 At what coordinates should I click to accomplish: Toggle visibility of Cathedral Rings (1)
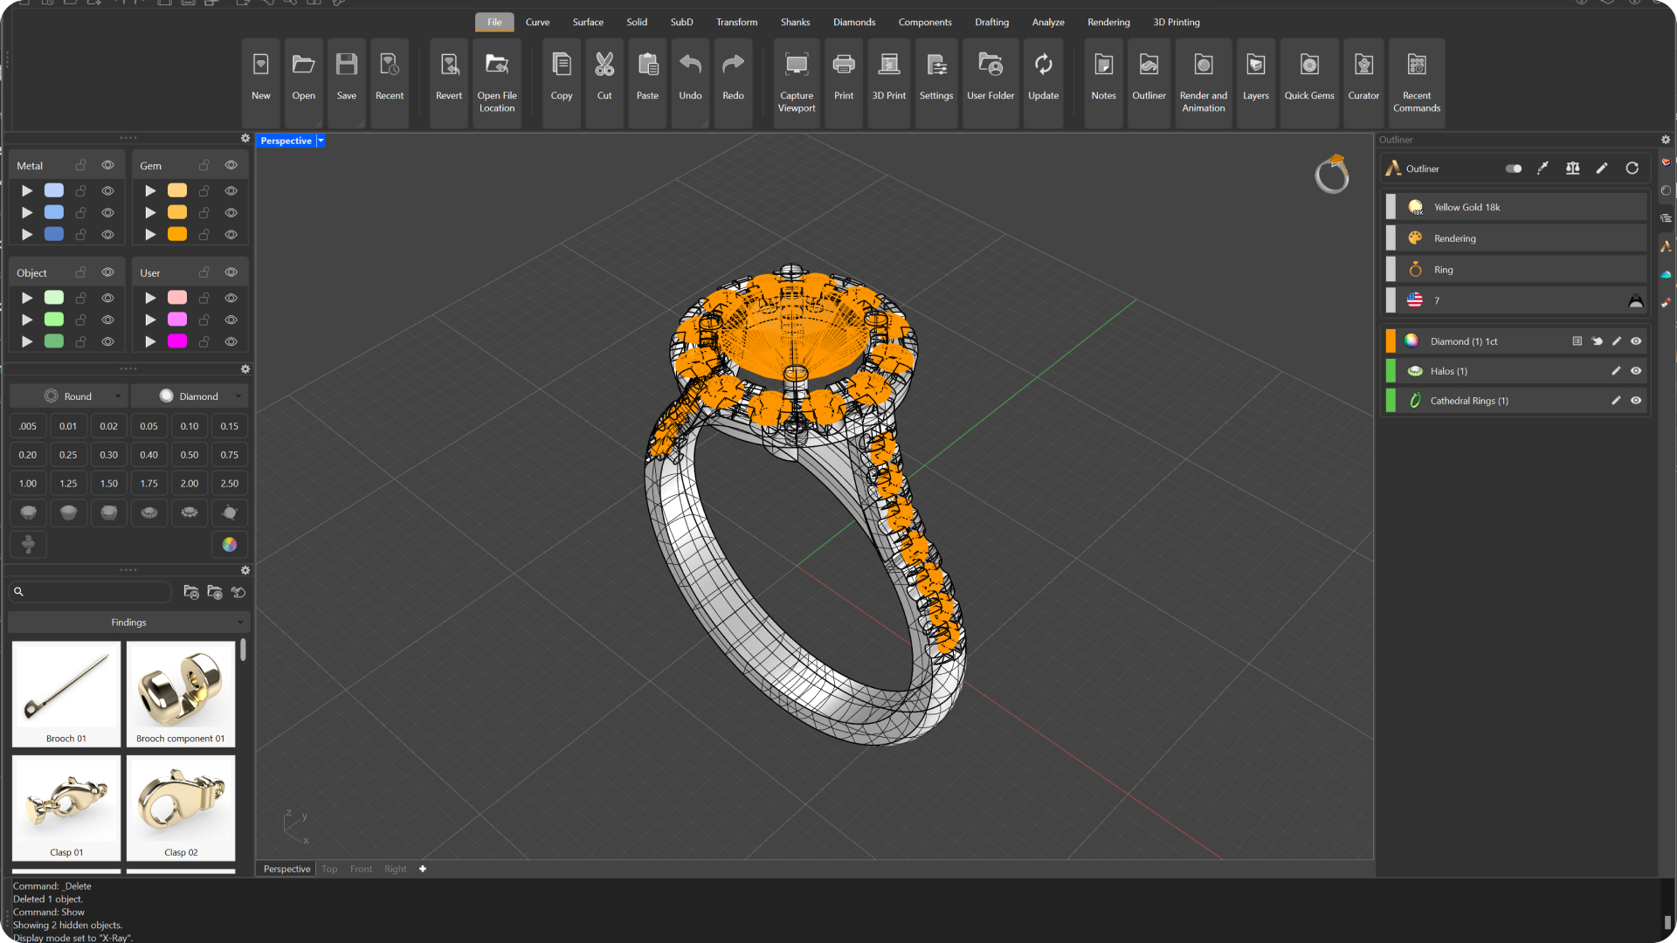point(1636,401)
